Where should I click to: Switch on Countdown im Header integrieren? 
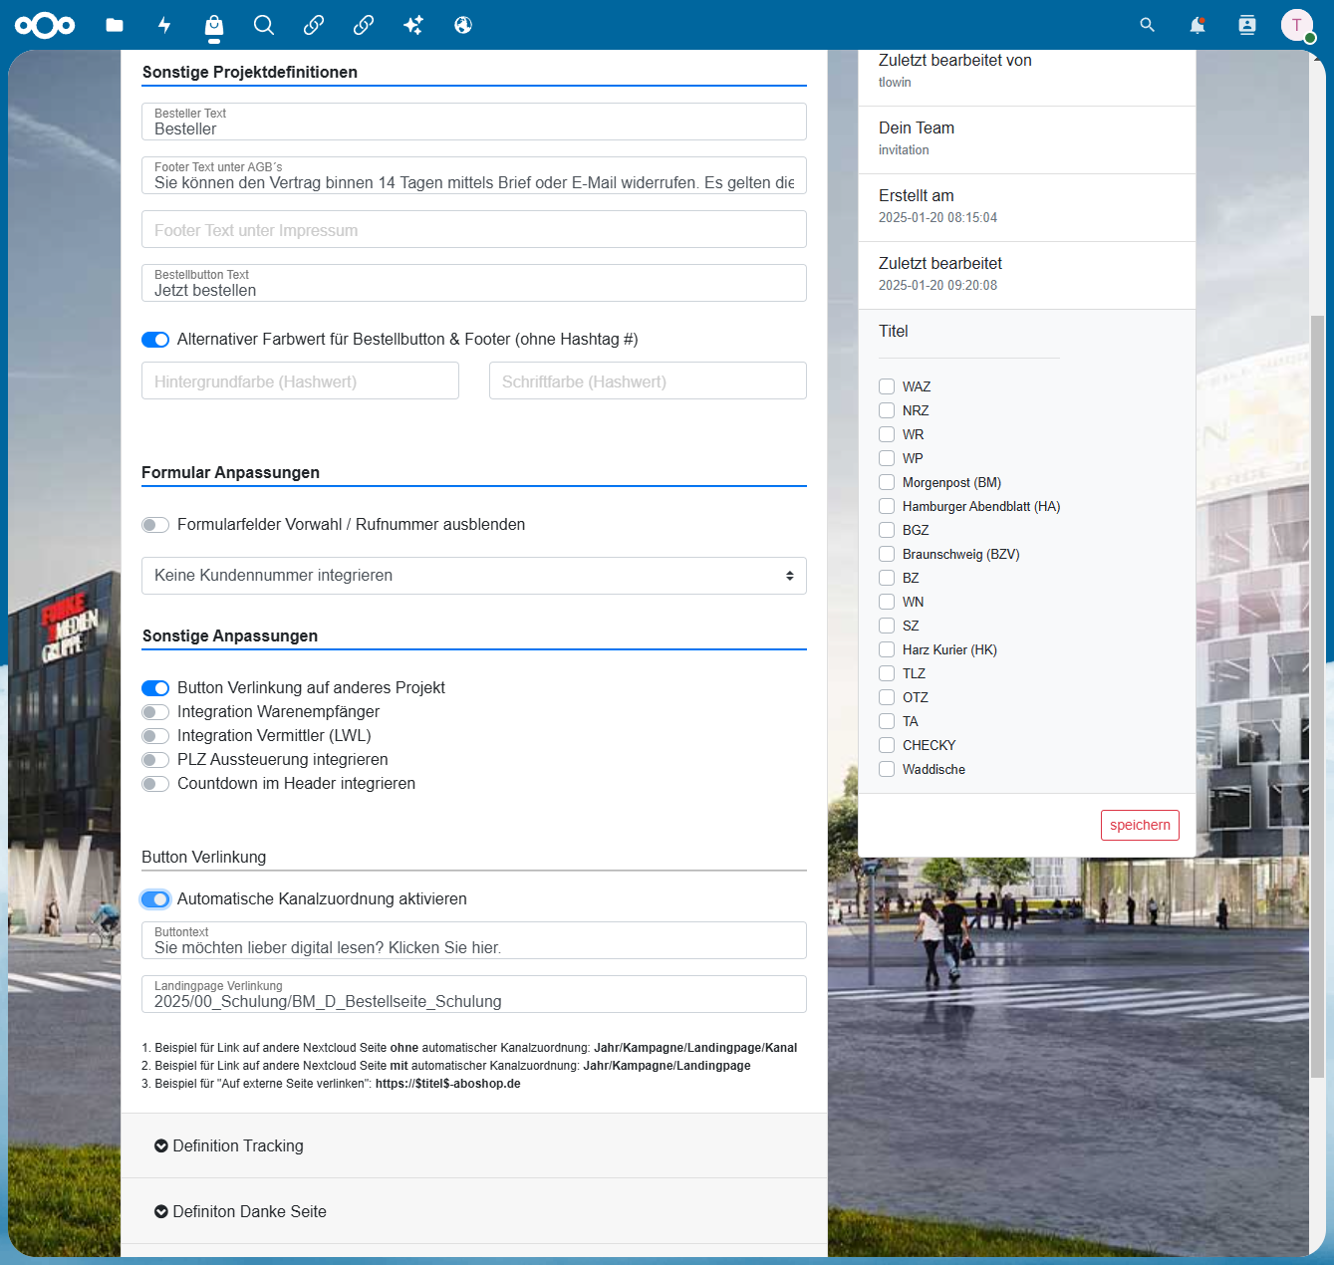pos(155,784)
